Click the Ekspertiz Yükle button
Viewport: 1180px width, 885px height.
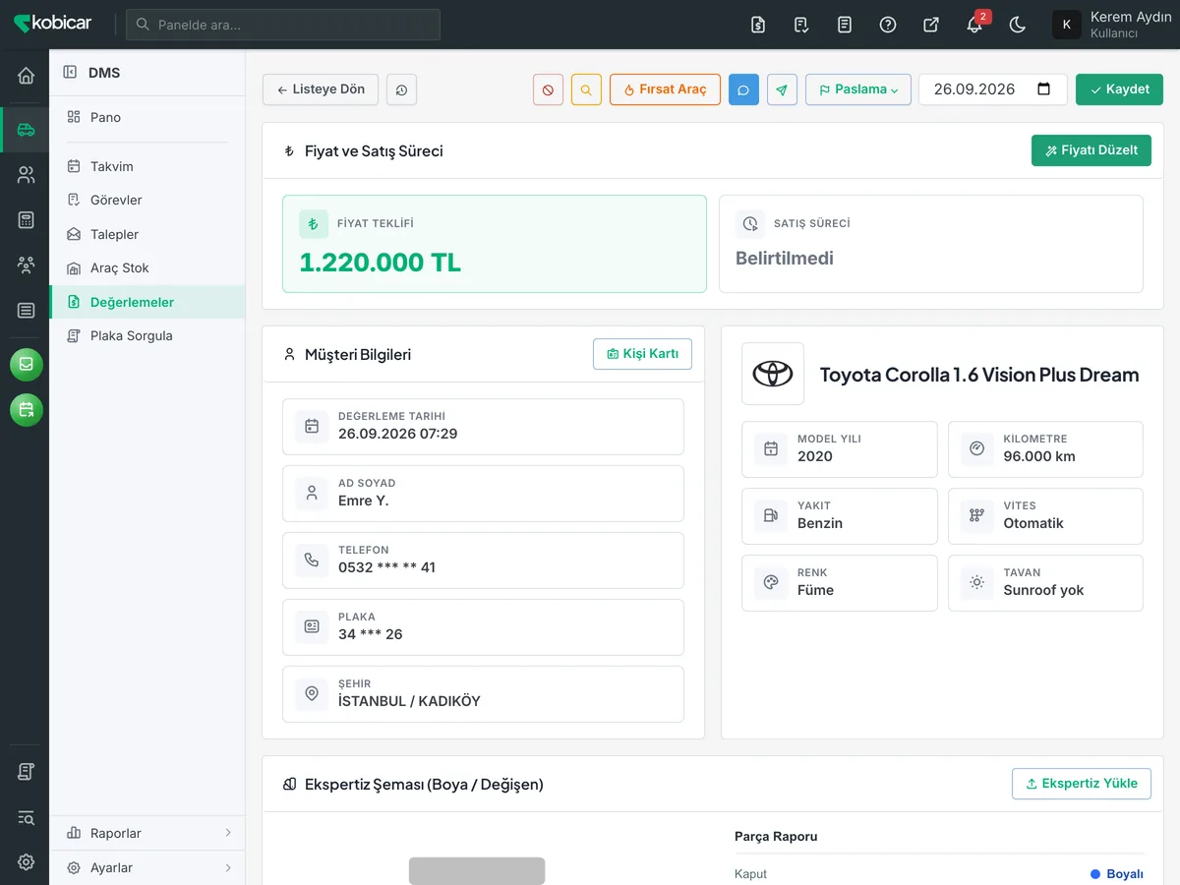[x=1082, y=784]
